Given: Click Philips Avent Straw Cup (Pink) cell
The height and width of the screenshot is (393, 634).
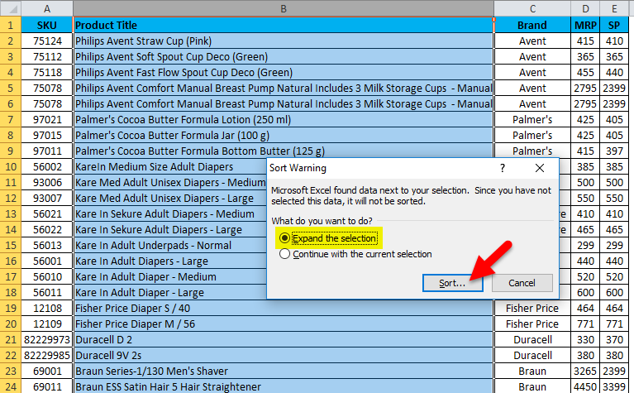Looking at the screenshot, I should [x=283, y=41].
